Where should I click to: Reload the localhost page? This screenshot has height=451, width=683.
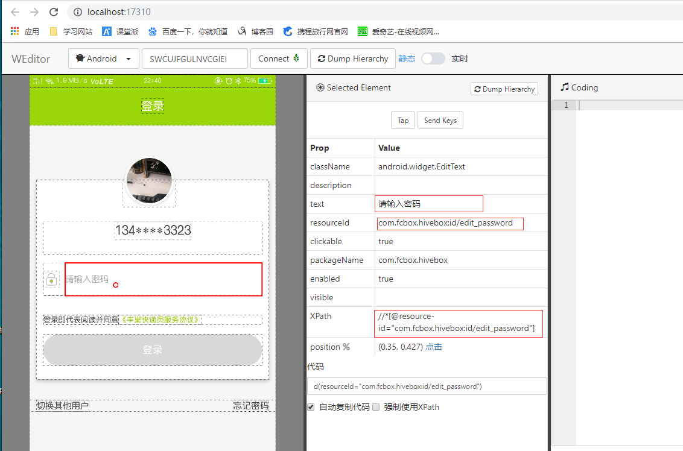[x=54, y=11]
